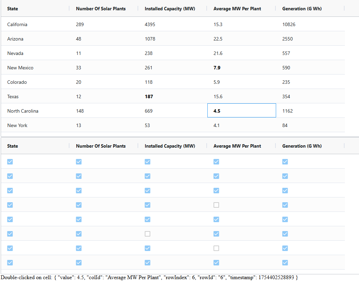Uncheck second-row Installed Capacity checkbox

148,176
